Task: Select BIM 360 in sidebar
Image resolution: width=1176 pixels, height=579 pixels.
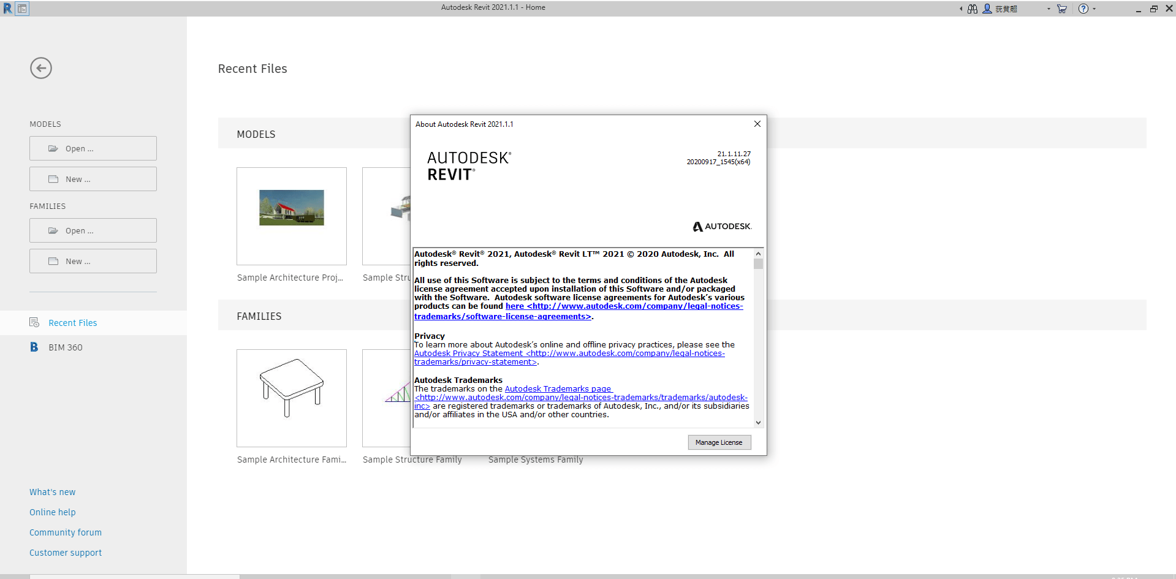Action: [93, 347]
